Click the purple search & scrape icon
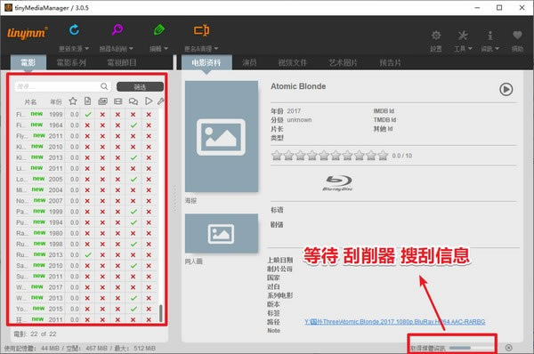This screenshot has height=354, width=534. pos(117,30)
